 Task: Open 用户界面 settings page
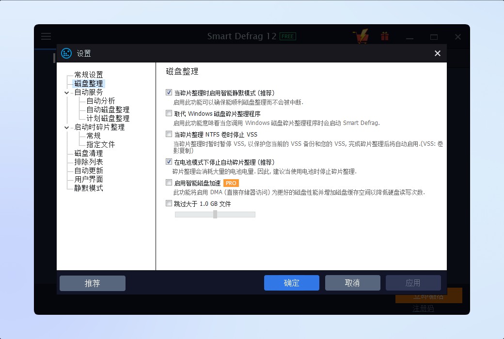(89, 179)
